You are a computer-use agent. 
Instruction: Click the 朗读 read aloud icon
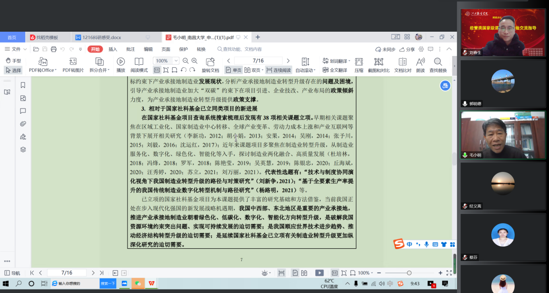(x=420, y=65)
